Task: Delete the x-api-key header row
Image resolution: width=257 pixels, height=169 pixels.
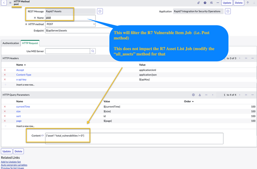Action: pyautogui.click(x=5, y=80)
